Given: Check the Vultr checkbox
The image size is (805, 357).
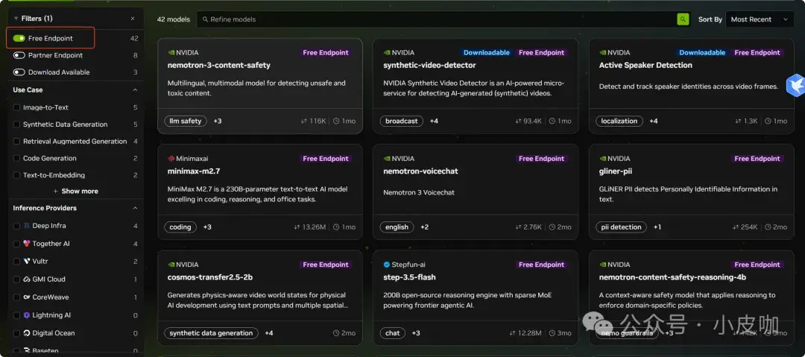Looking at the screenshot, I should coord(16,262).
